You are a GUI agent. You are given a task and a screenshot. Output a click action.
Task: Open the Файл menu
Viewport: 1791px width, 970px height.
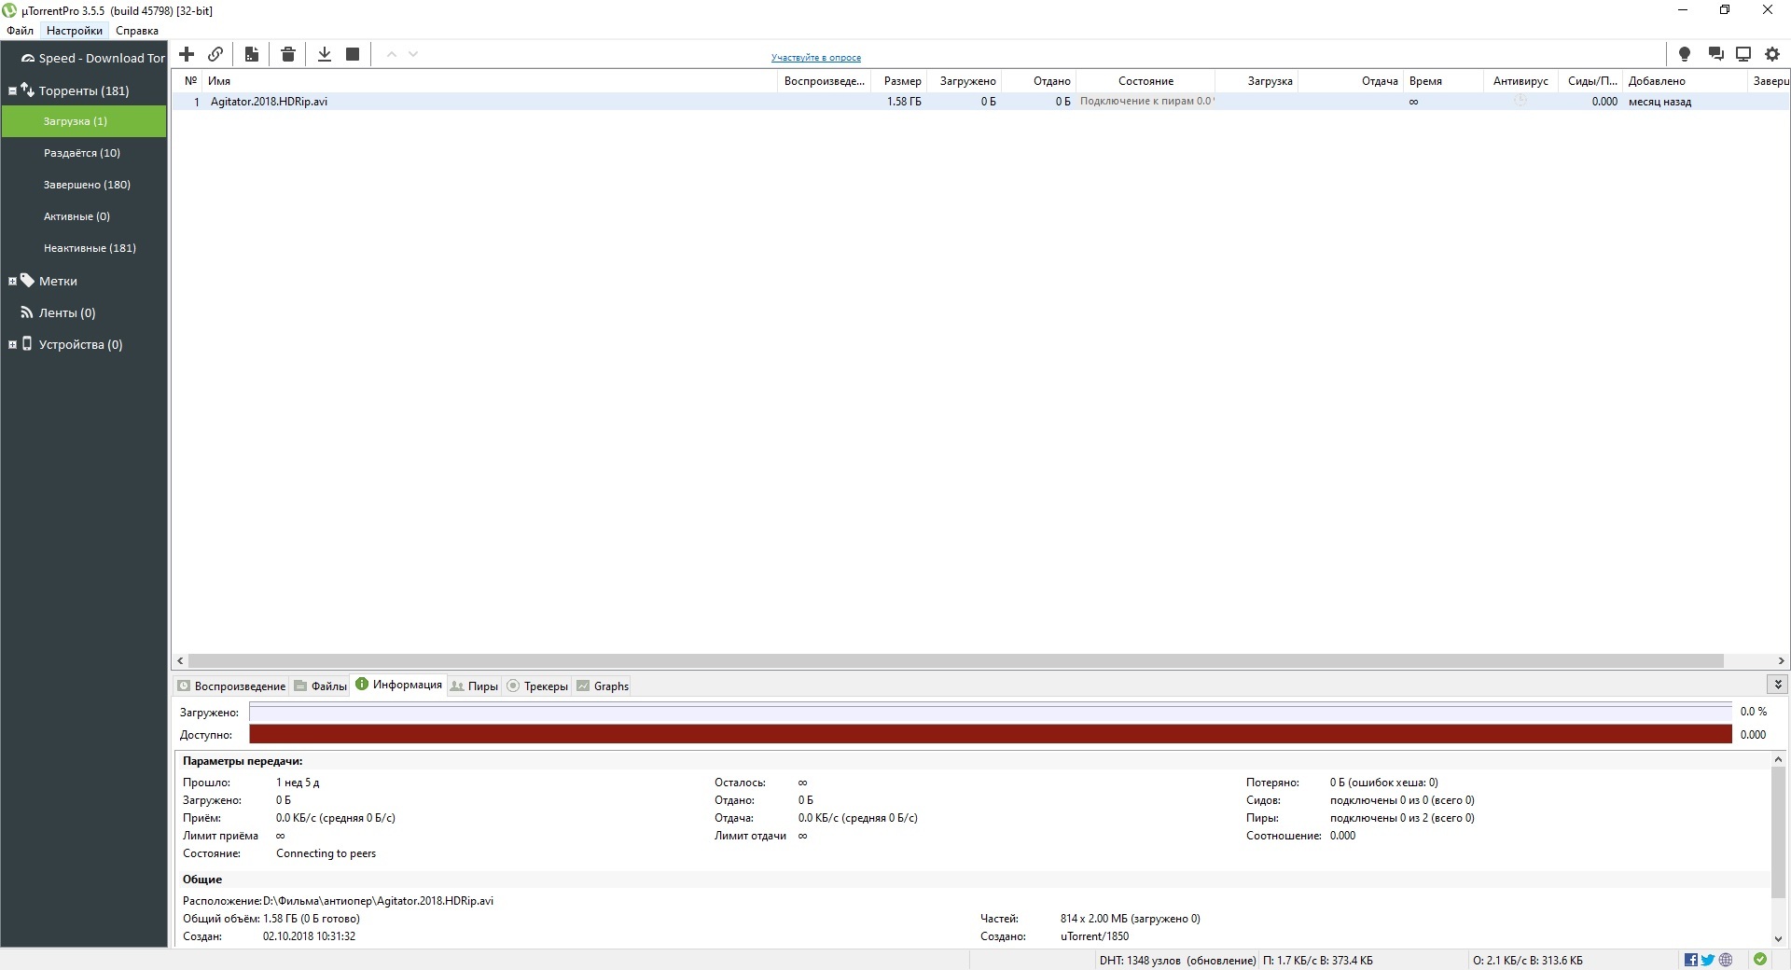coord(20,31)
